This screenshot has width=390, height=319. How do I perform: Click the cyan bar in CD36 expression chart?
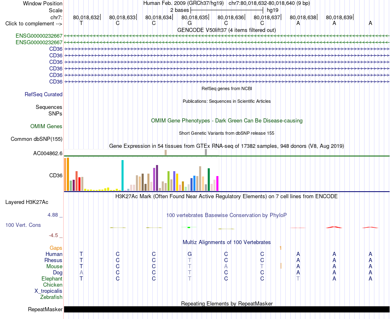pyautogui.click(x=122, y=175)
